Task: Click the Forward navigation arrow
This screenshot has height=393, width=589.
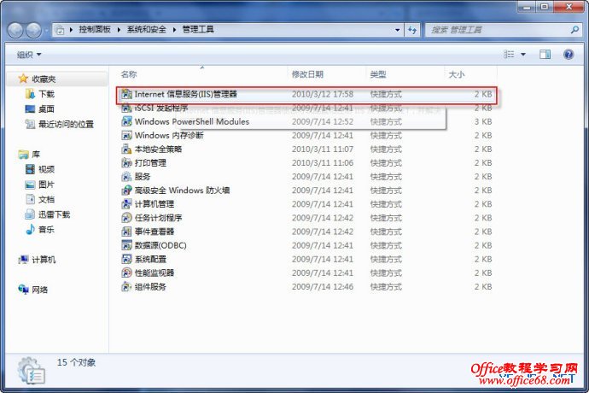Action: [34, 30]
